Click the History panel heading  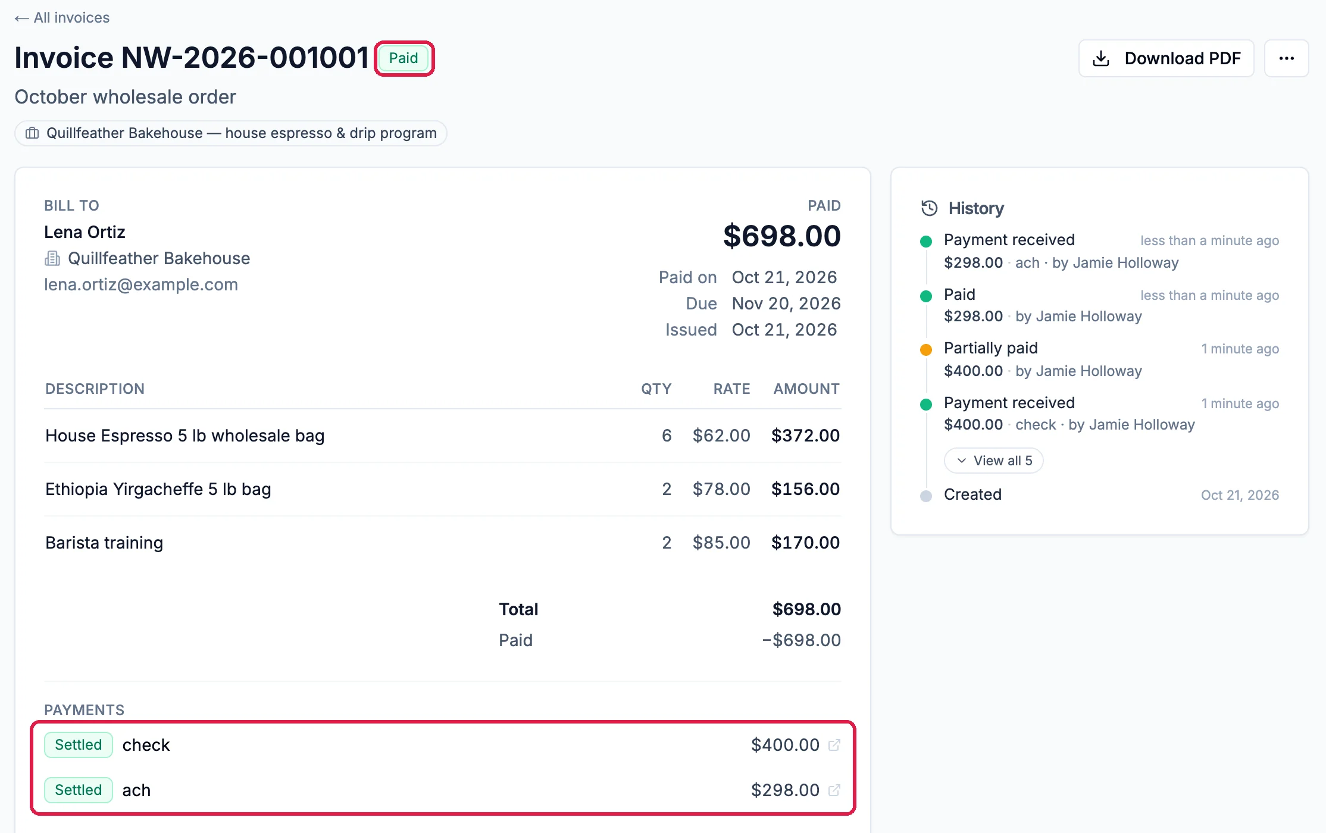click(976, 208)
